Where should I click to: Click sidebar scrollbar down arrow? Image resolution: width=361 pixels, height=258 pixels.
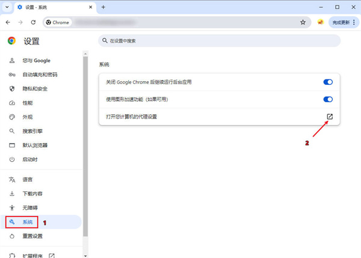click(85, 256)
